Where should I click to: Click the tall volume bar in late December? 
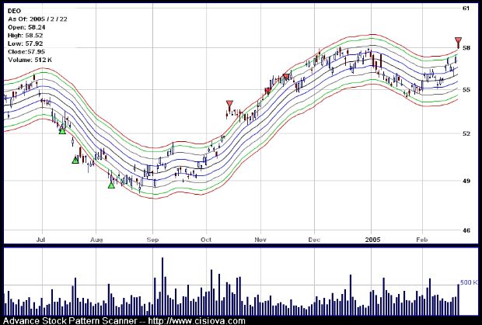click(x=351, y=295)
